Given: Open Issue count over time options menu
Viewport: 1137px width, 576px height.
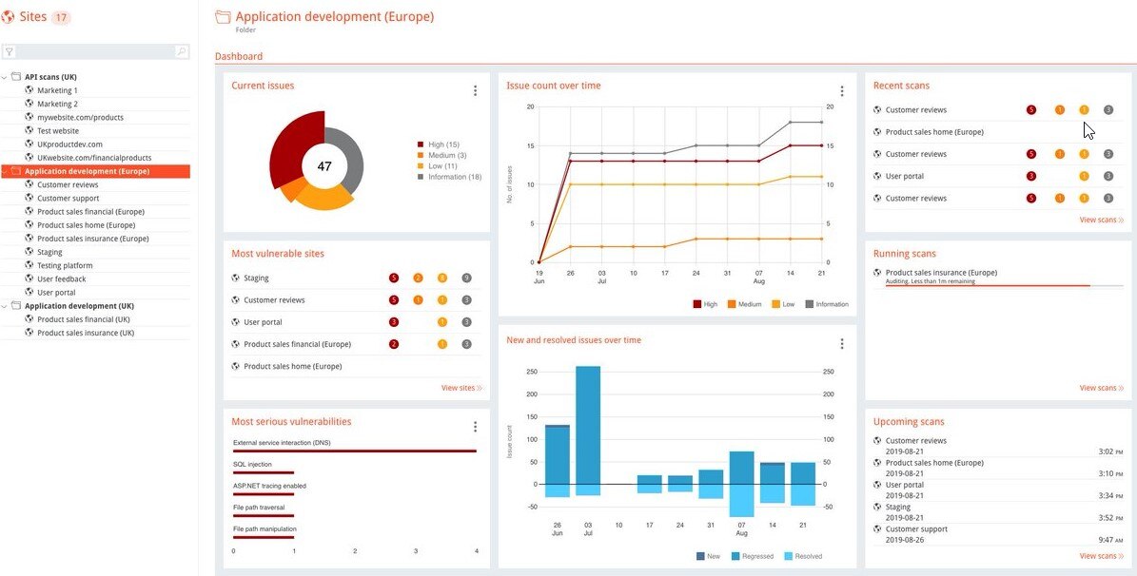Looking at the screenshot, I should (841, 91).
